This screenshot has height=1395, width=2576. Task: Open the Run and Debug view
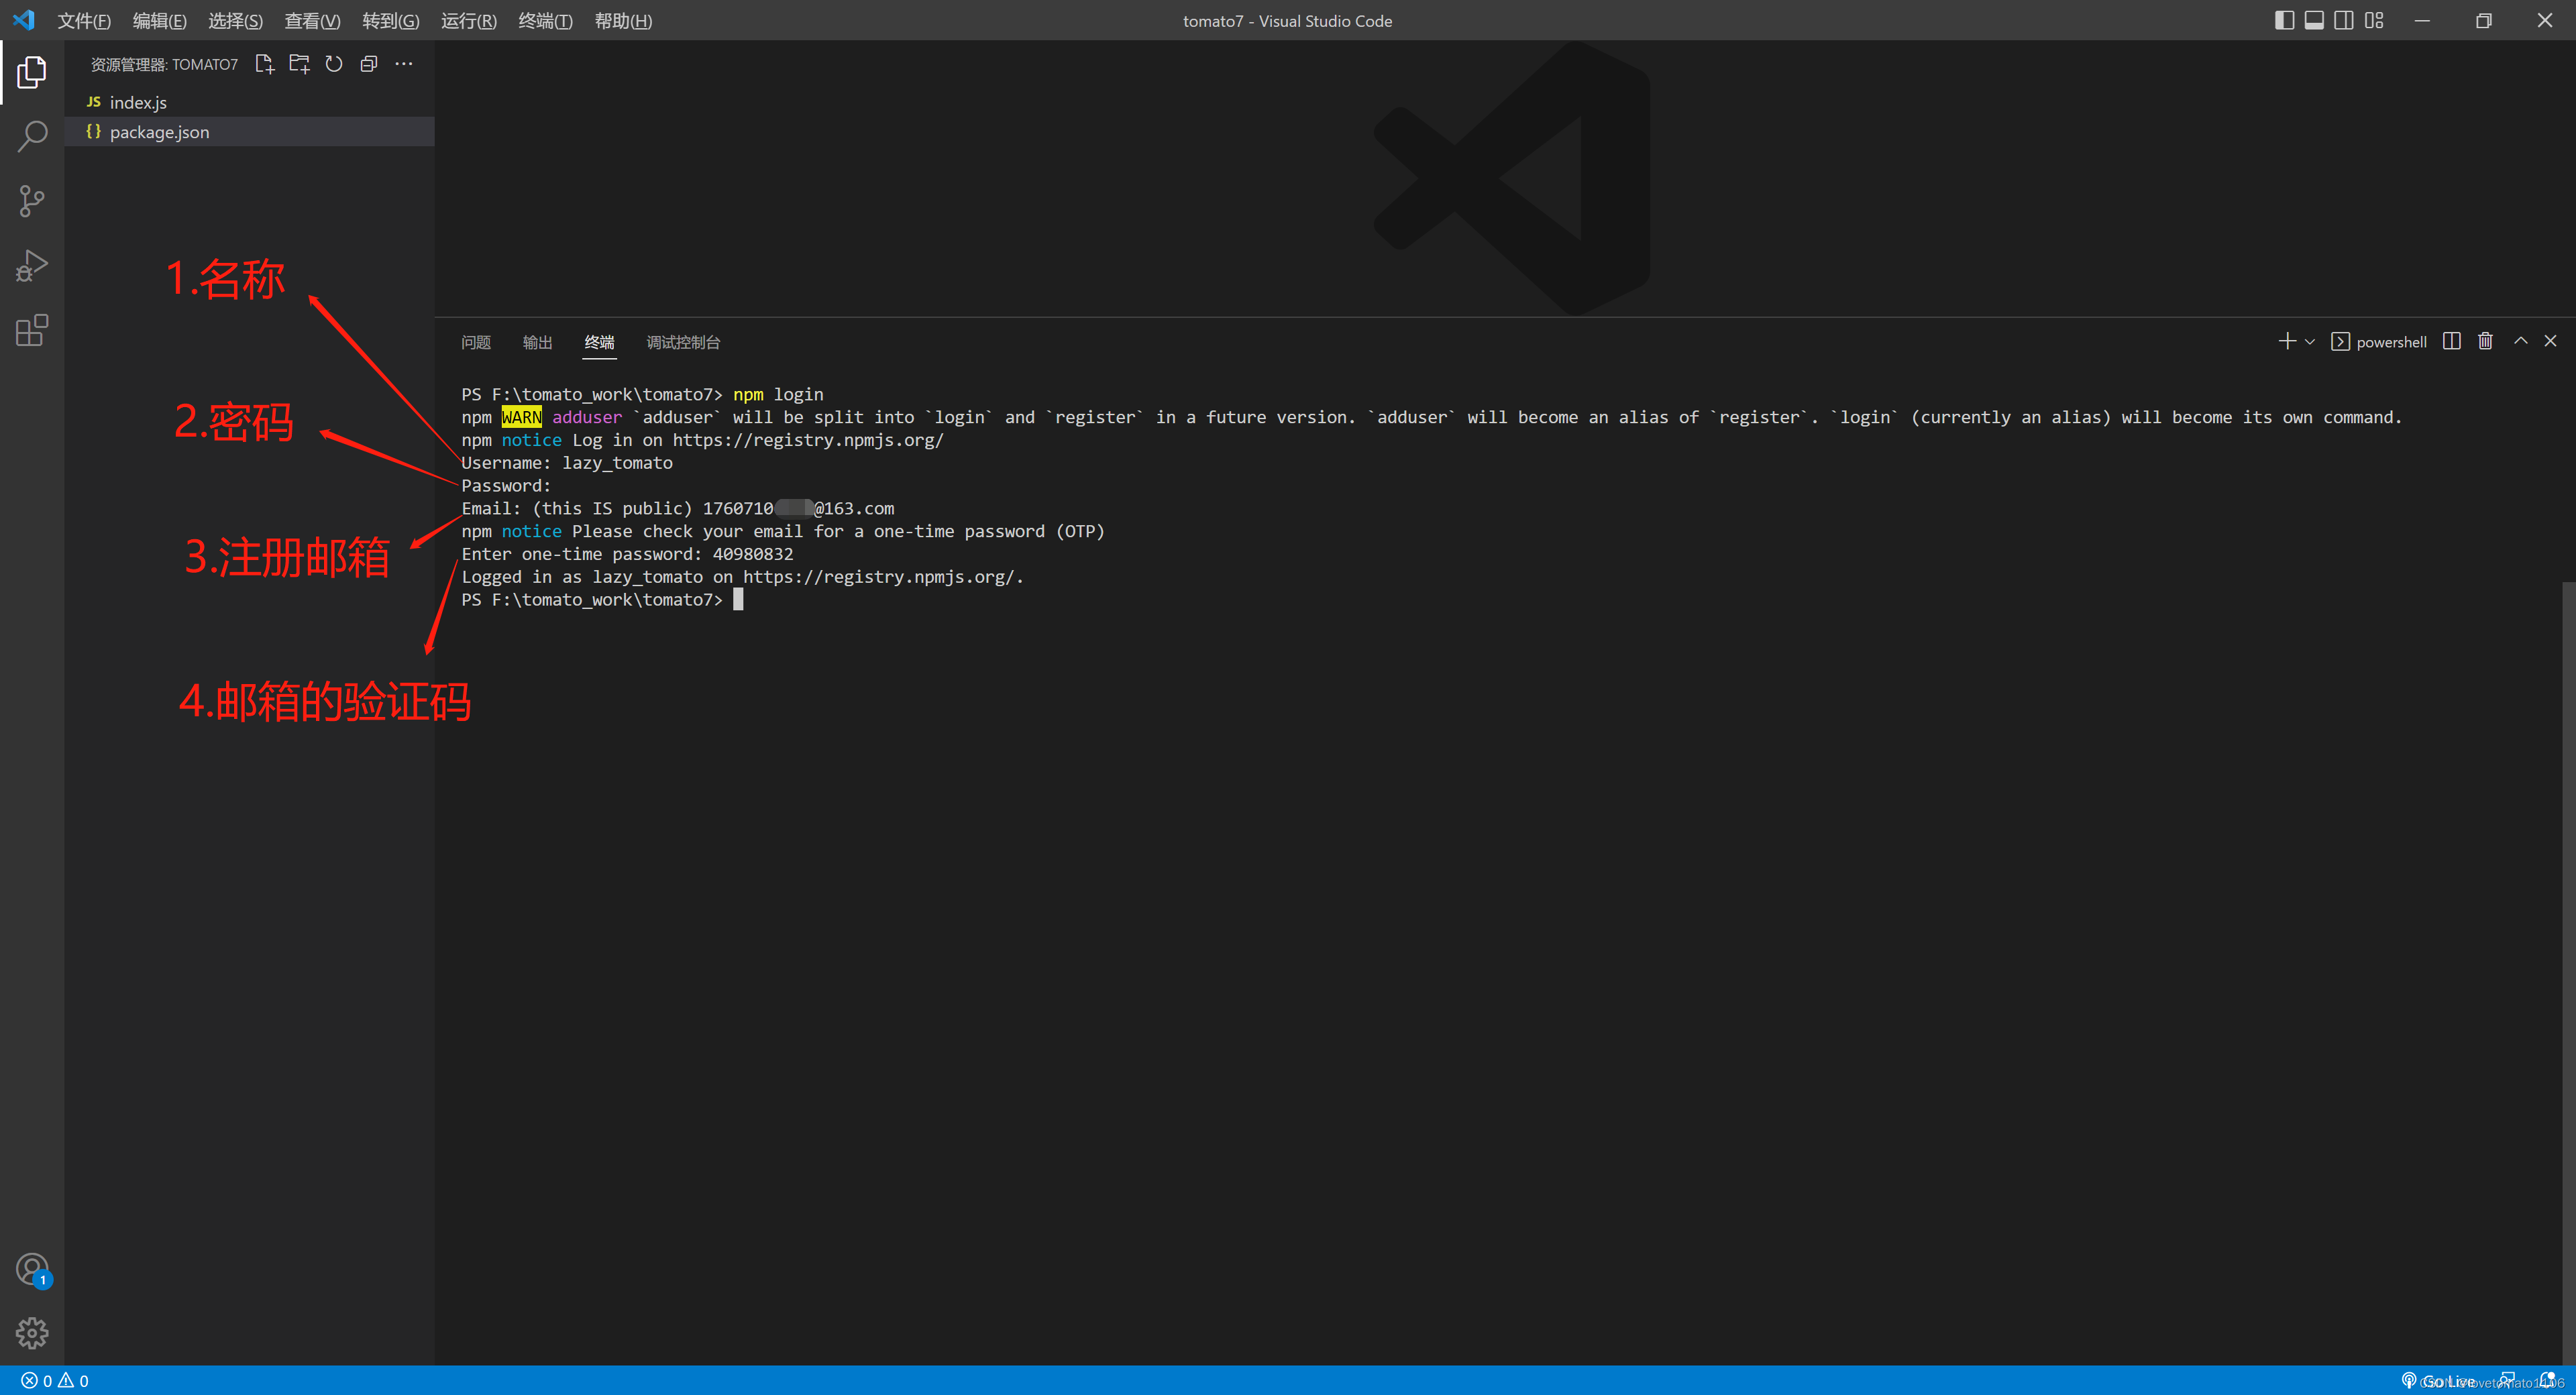pyautogui.click(x=32, y=266)
